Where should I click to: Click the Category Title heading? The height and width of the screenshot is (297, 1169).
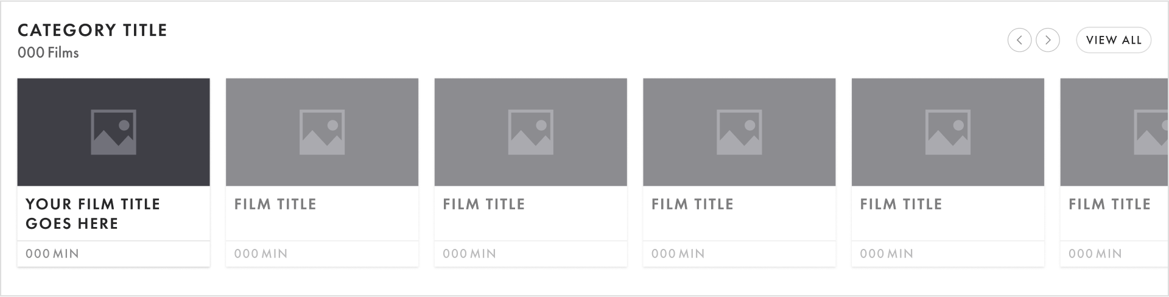(93, 30)
